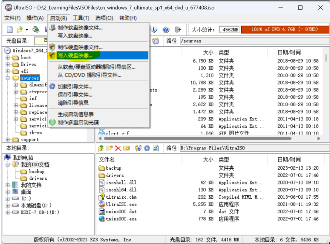Click floppy icon beside 制作软盘映像文件
This screenshot has width=330, height=244.
(53, 28)
